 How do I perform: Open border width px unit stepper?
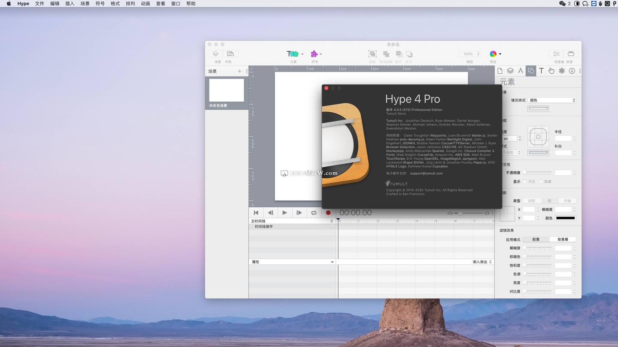coord(520,138)
